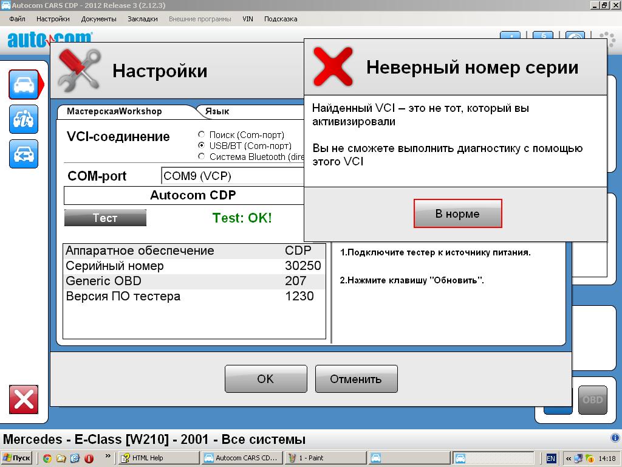Screen dimensions: 622x467
Task: Click the car with info people sidebar icon
Action: [x=24, y=119]
